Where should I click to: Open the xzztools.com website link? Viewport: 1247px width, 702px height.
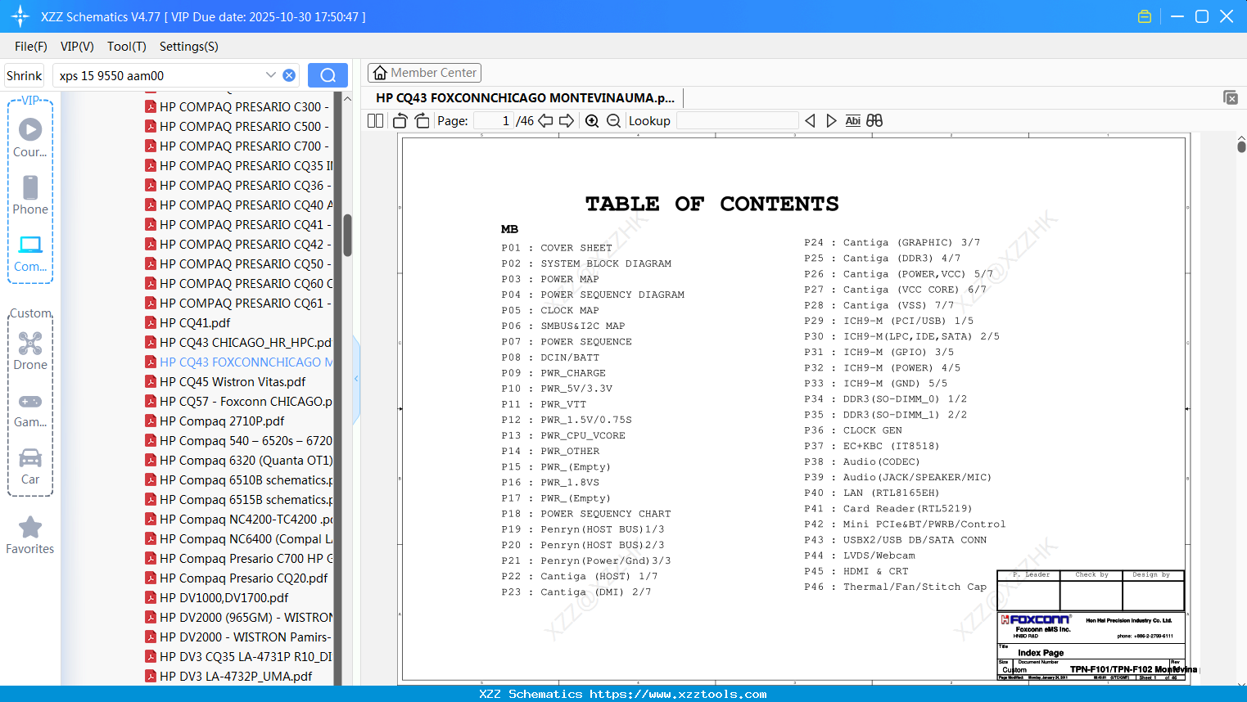pyautogui.click(x=678, y=694)
